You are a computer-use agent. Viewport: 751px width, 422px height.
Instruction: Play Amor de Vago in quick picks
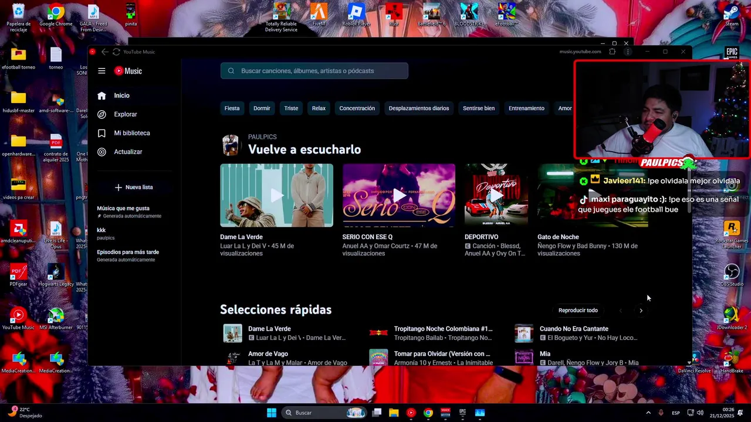[x=232, y=358]
